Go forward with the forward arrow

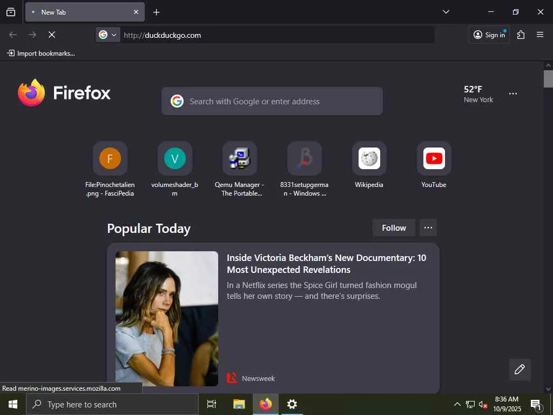point(32,35)
